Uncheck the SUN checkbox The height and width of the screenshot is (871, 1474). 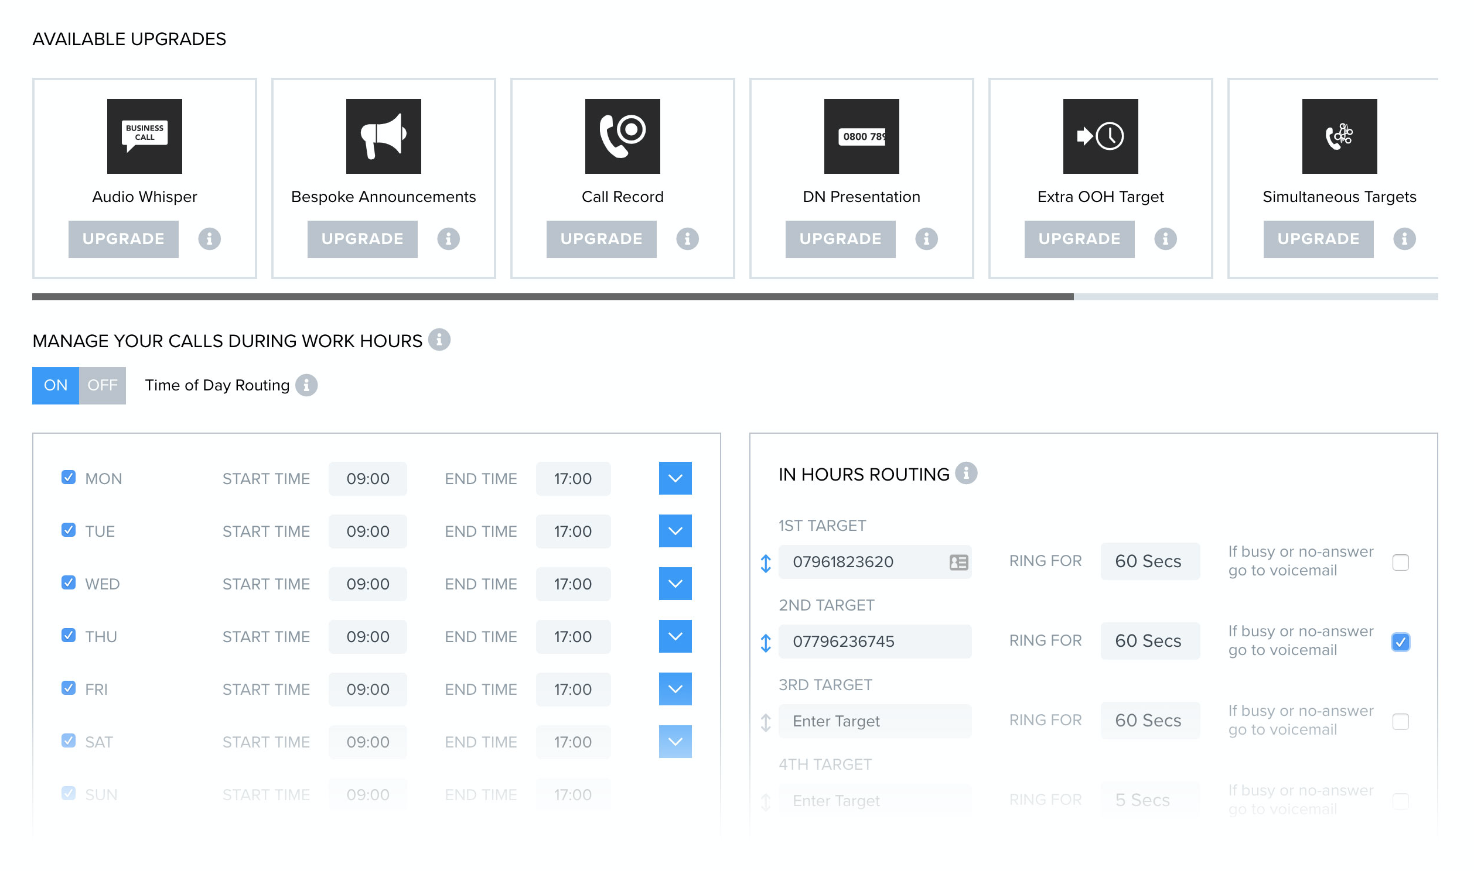click(x=69, y=794)
